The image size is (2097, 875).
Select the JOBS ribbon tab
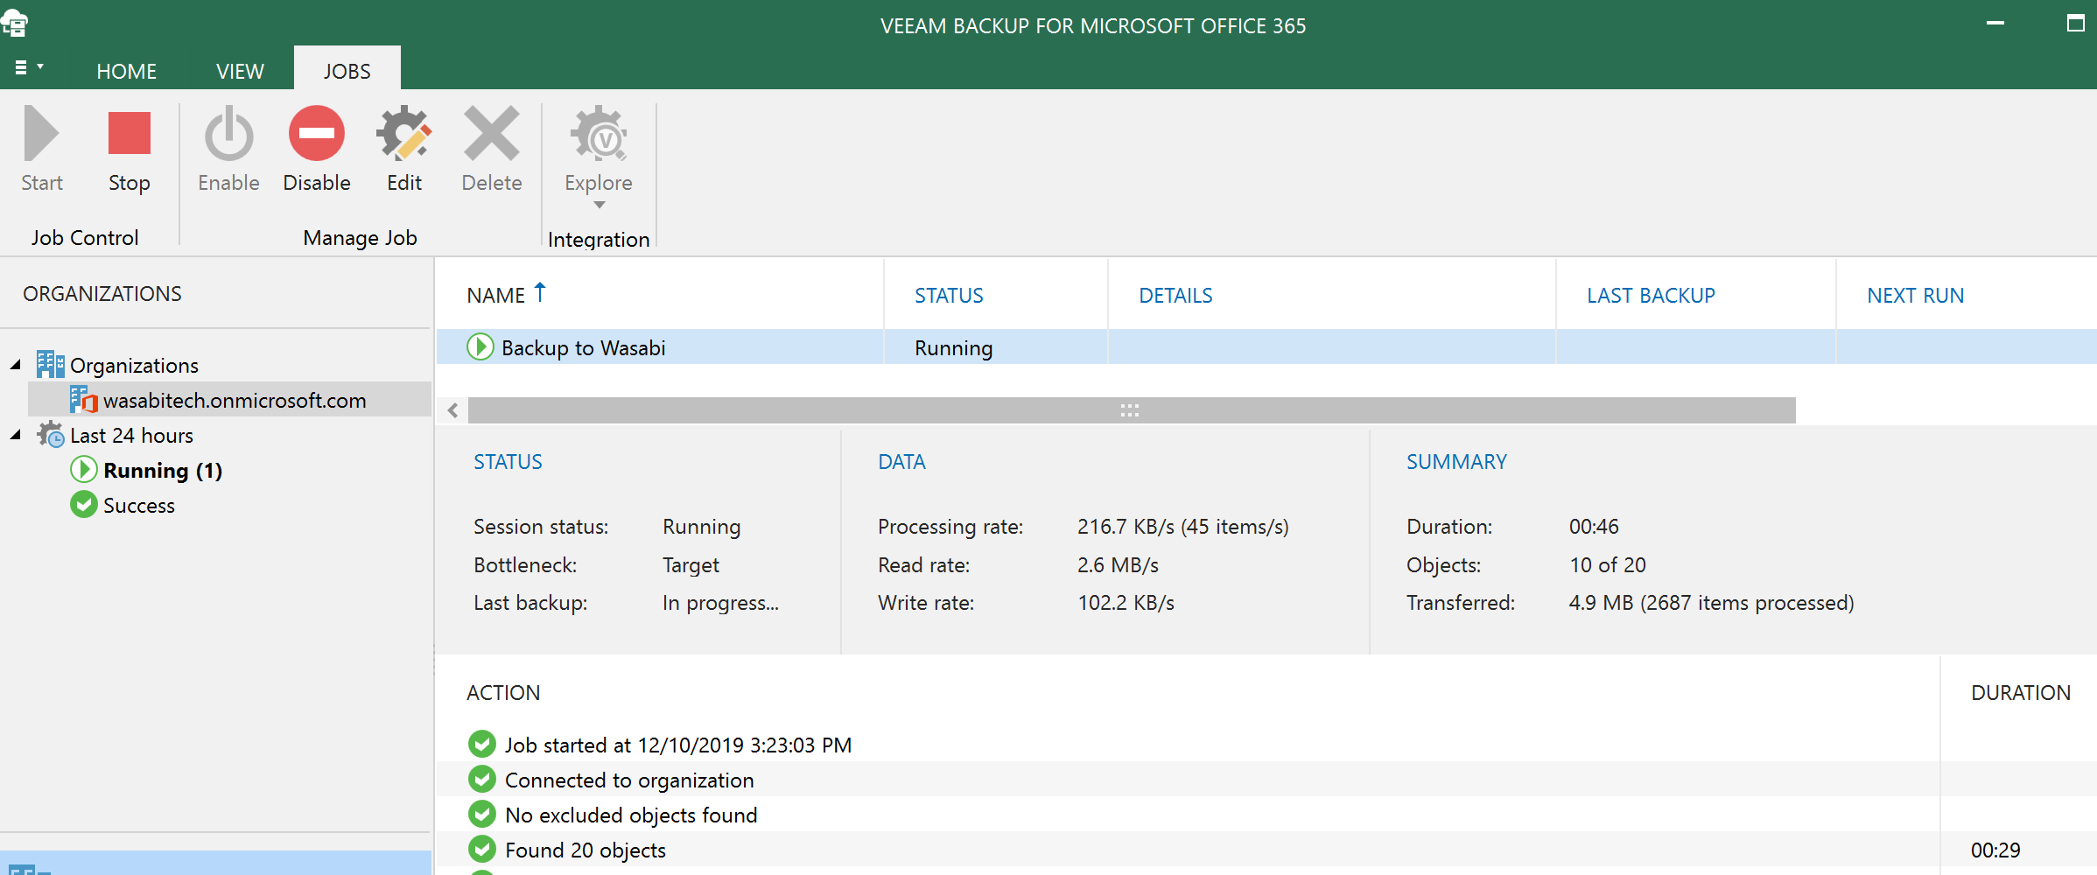tap(347, 69)
